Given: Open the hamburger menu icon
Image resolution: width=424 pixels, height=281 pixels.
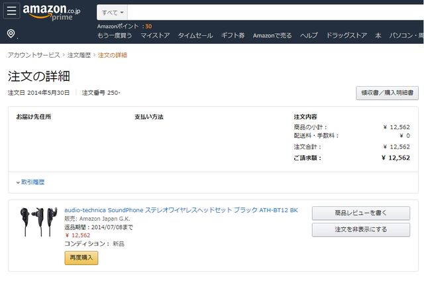Looking at the screenshot, I should pyautogui.click(x=11, y=11).
